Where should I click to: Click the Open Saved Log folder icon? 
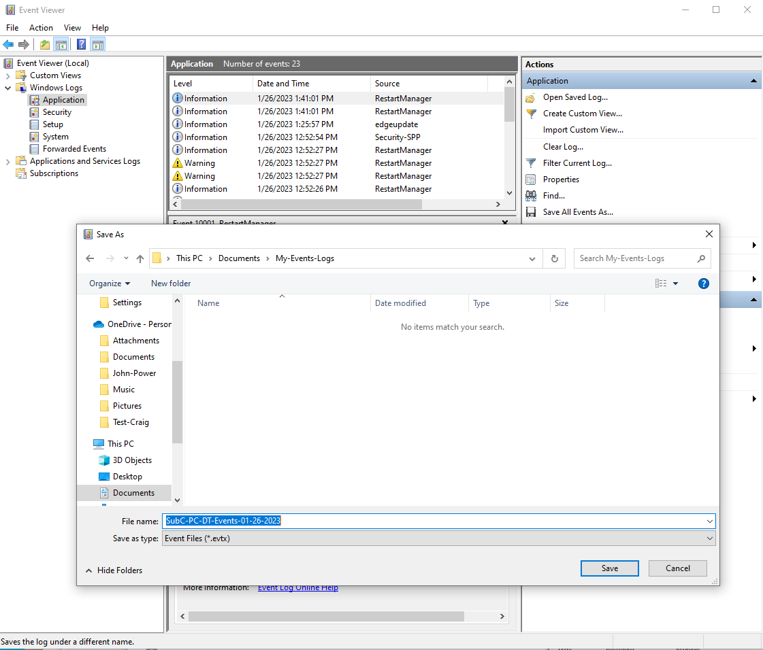tap(531, 98)
